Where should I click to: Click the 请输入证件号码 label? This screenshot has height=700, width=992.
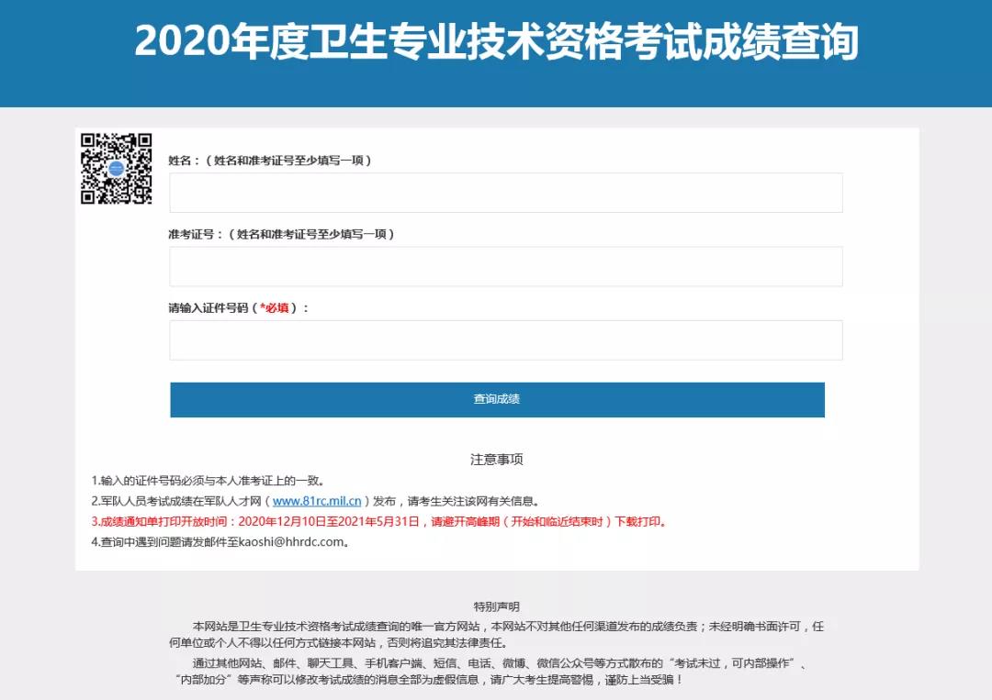tap(211, 307)
